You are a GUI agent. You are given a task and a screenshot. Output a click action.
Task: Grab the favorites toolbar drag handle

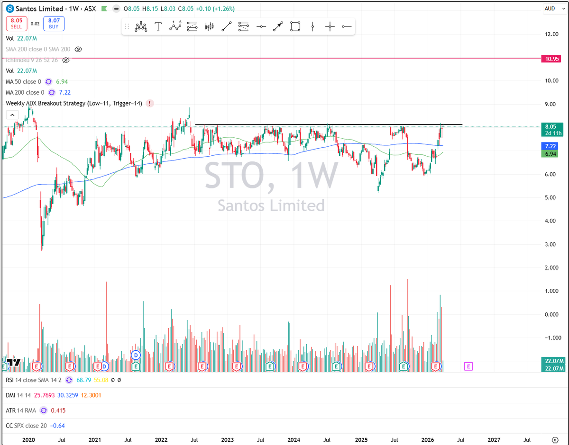pyautogui.click(x=127, y=27)
